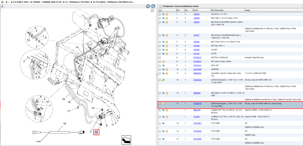The height and width of the screenshot is (146, 303).
Task: Toggle the selection circle for part 87326743
Action: click(160, 103)
